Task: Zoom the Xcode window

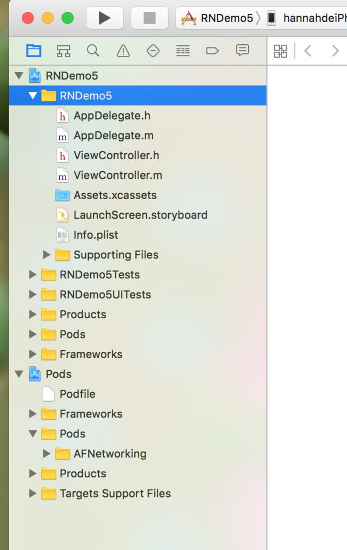Action: 68,18
